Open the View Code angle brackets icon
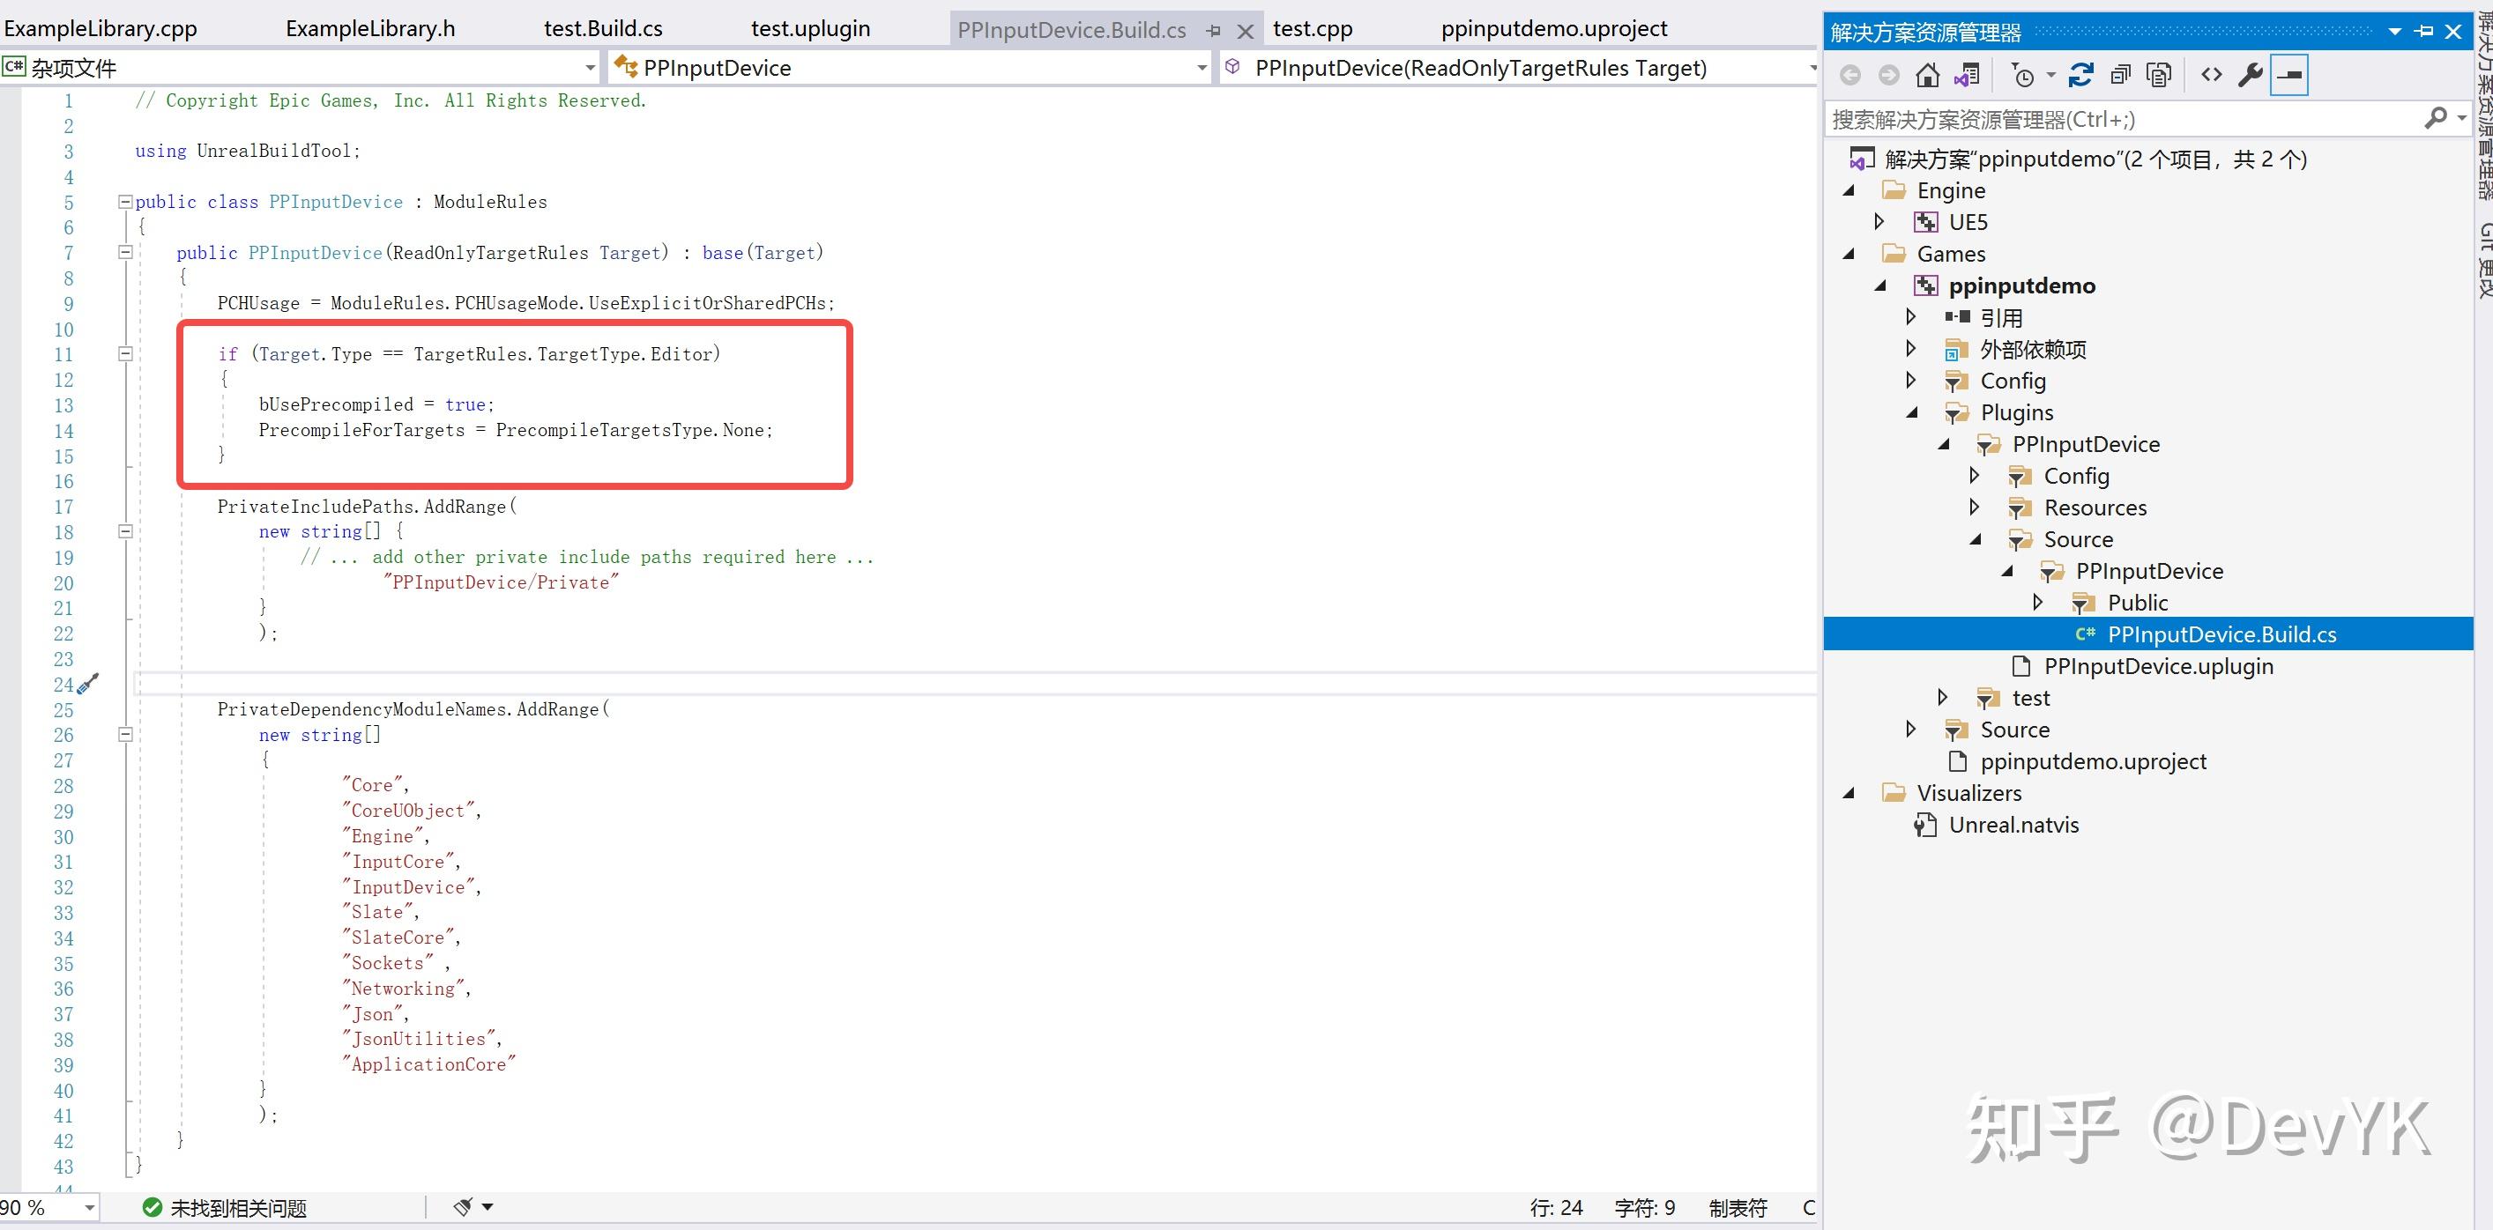 2212,75
